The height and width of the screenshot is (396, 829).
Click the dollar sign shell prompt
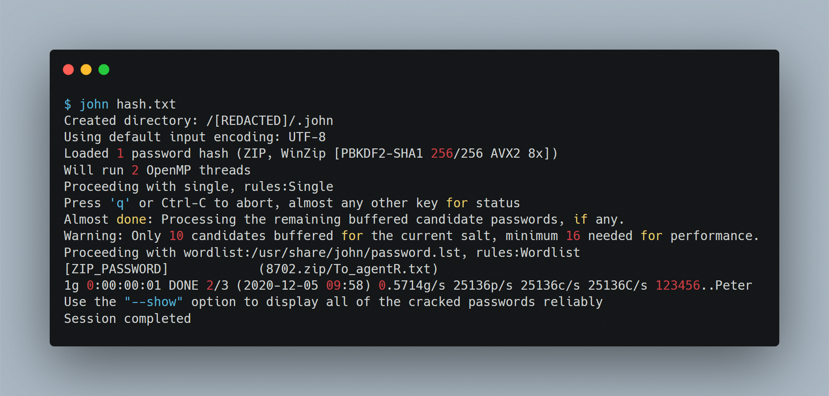[67, 105]
